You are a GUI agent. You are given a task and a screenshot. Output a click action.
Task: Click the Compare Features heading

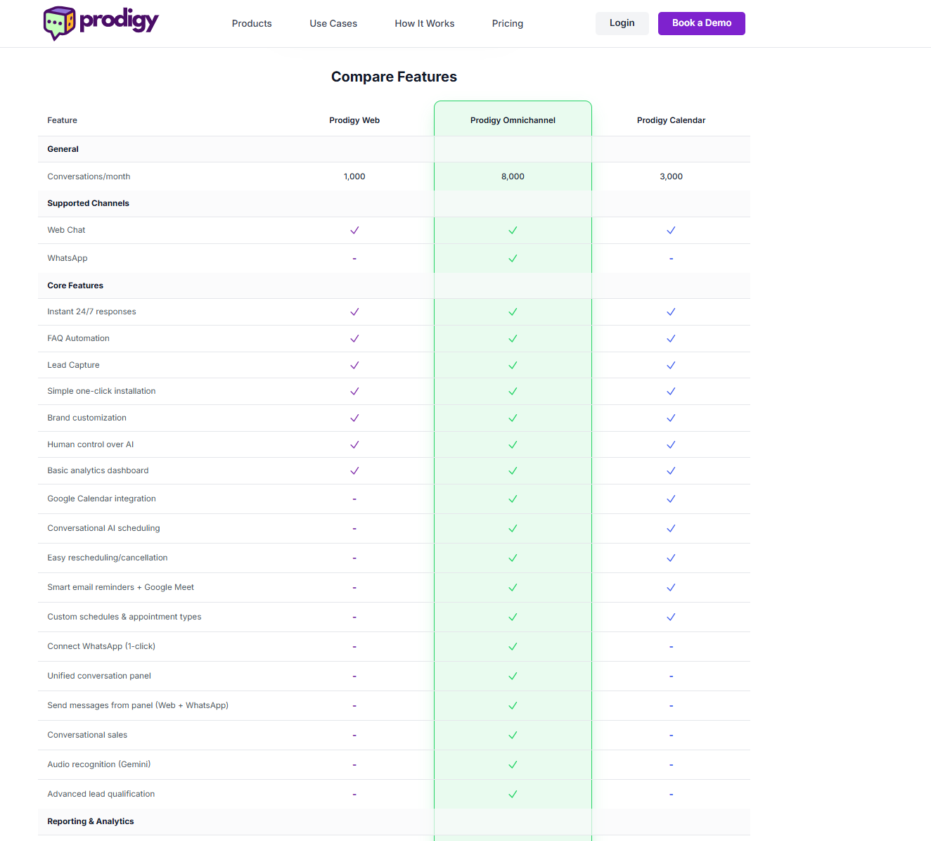[x=394, y=77]
